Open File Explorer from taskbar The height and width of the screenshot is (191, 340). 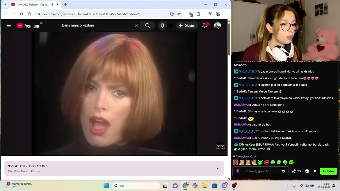pyautogui.click(x=205, y=186)
